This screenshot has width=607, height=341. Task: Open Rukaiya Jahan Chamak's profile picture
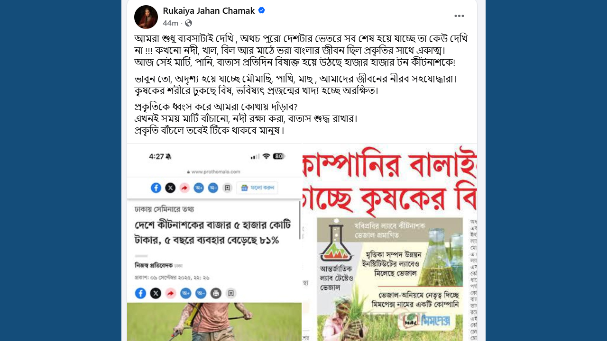click(146, 17)
